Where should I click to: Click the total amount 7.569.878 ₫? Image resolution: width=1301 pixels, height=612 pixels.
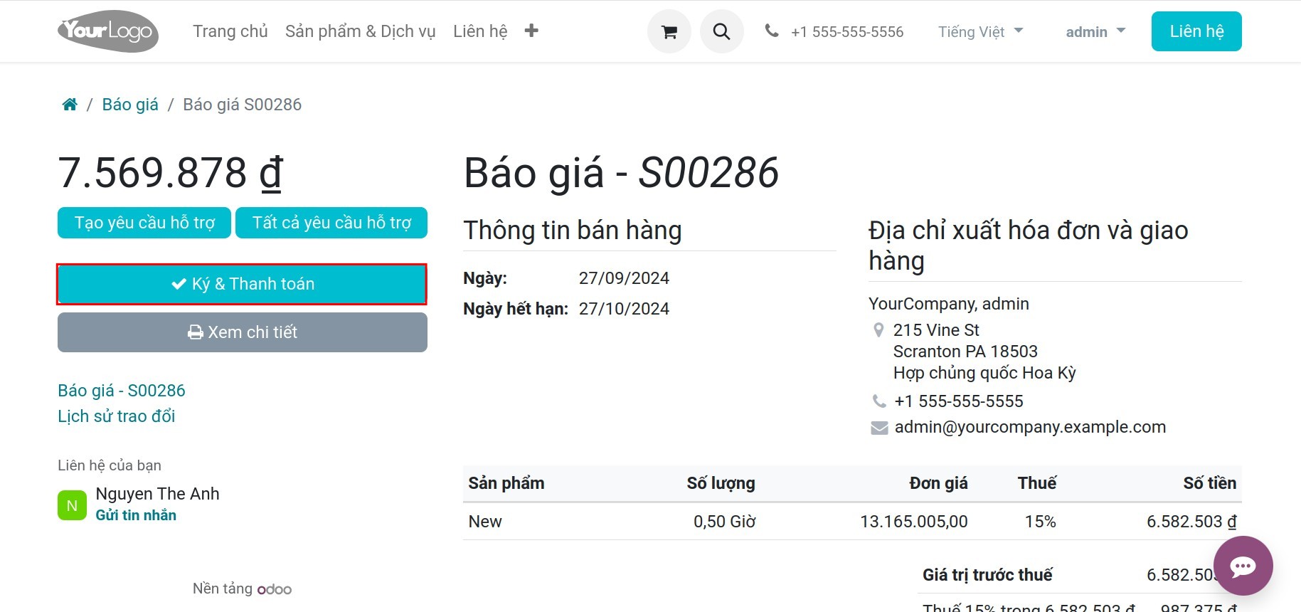[171, 173]
